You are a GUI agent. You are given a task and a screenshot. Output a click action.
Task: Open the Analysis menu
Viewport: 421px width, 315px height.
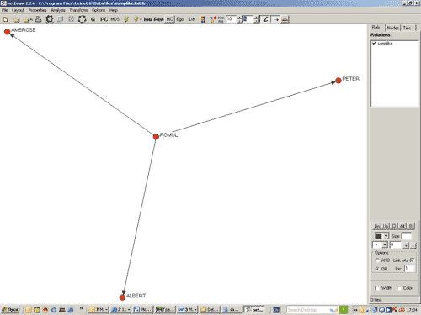pos(58,10)
